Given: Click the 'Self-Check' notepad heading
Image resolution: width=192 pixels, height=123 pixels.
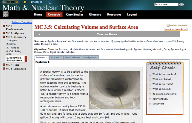Looking at the screenshot, I should (x=163, y=68).
